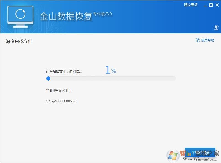Viewport: 221px width, 163px height.
Task: Click the found file path C:\zip\00000005.zip
Action: [62, 101]
